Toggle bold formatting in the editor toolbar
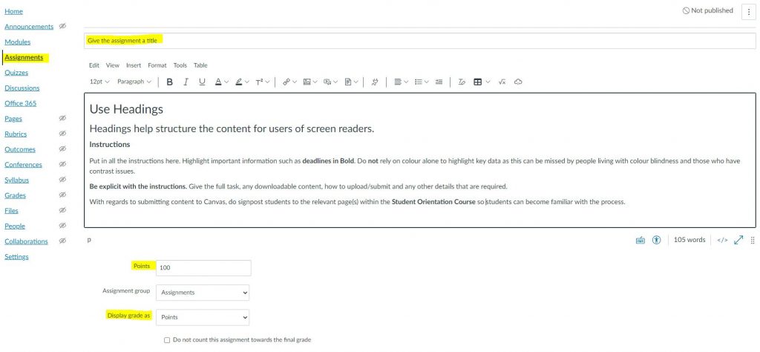 click(170, 82)
